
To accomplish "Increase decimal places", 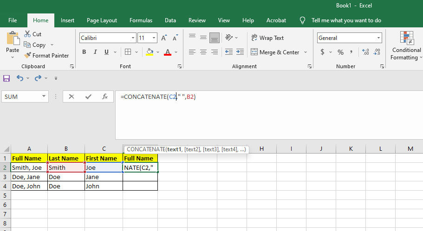I will point(365,52).
